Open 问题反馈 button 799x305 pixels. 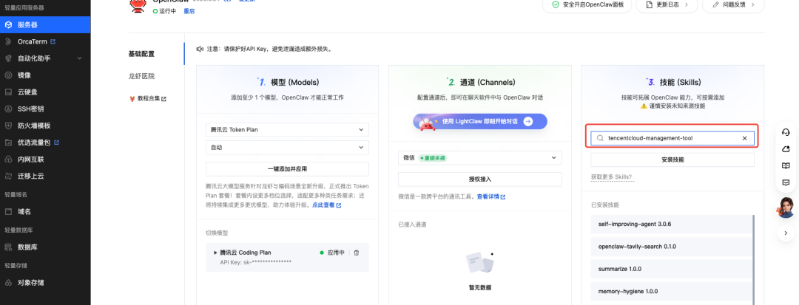point(732,4)
